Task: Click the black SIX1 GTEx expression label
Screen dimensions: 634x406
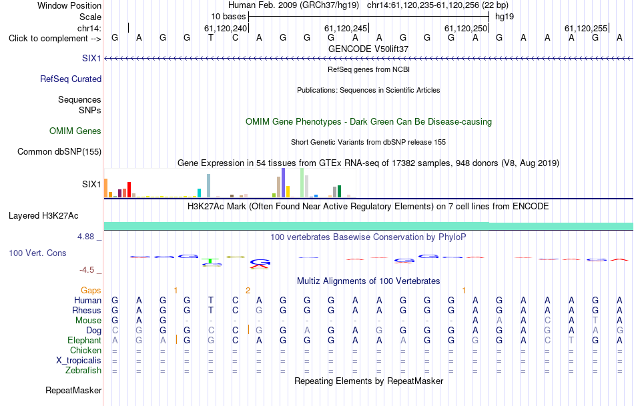Action: tap(91, 184)
